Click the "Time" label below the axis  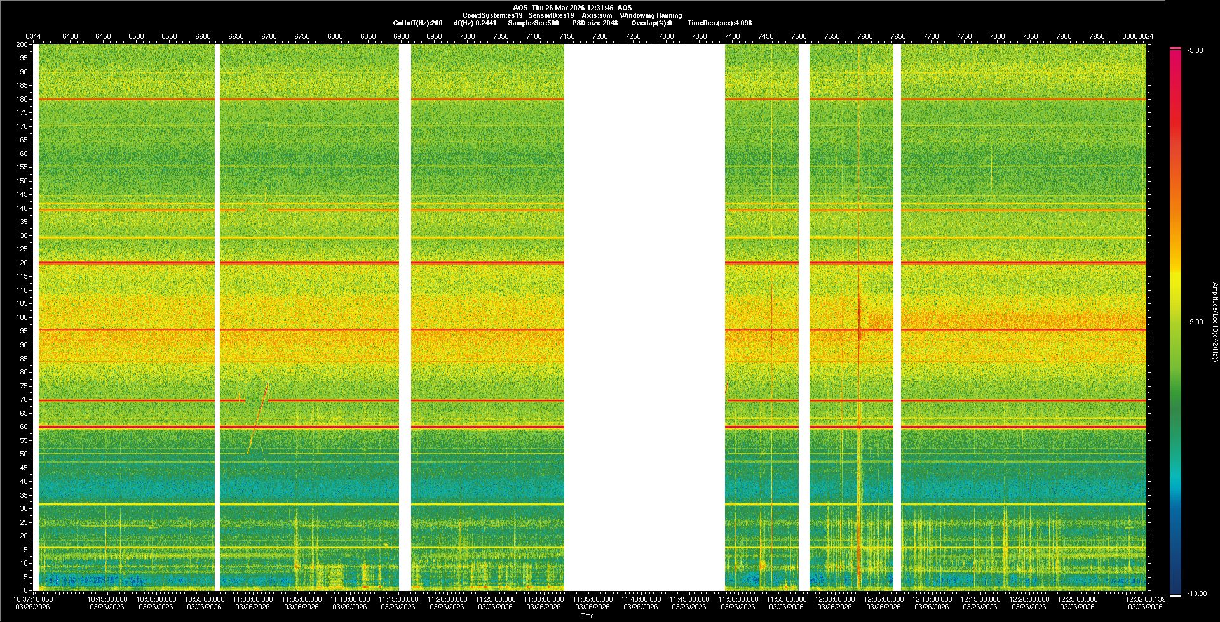point(587,616)
